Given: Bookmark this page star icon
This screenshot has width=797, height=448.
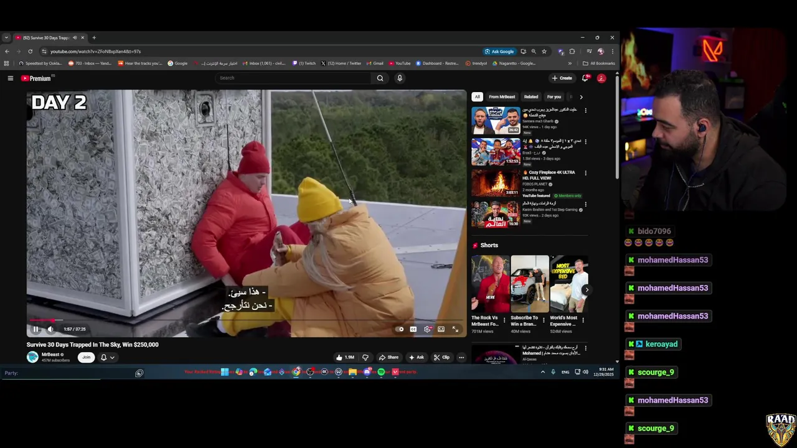Looking at the screenshot, I should click(544, 52).
